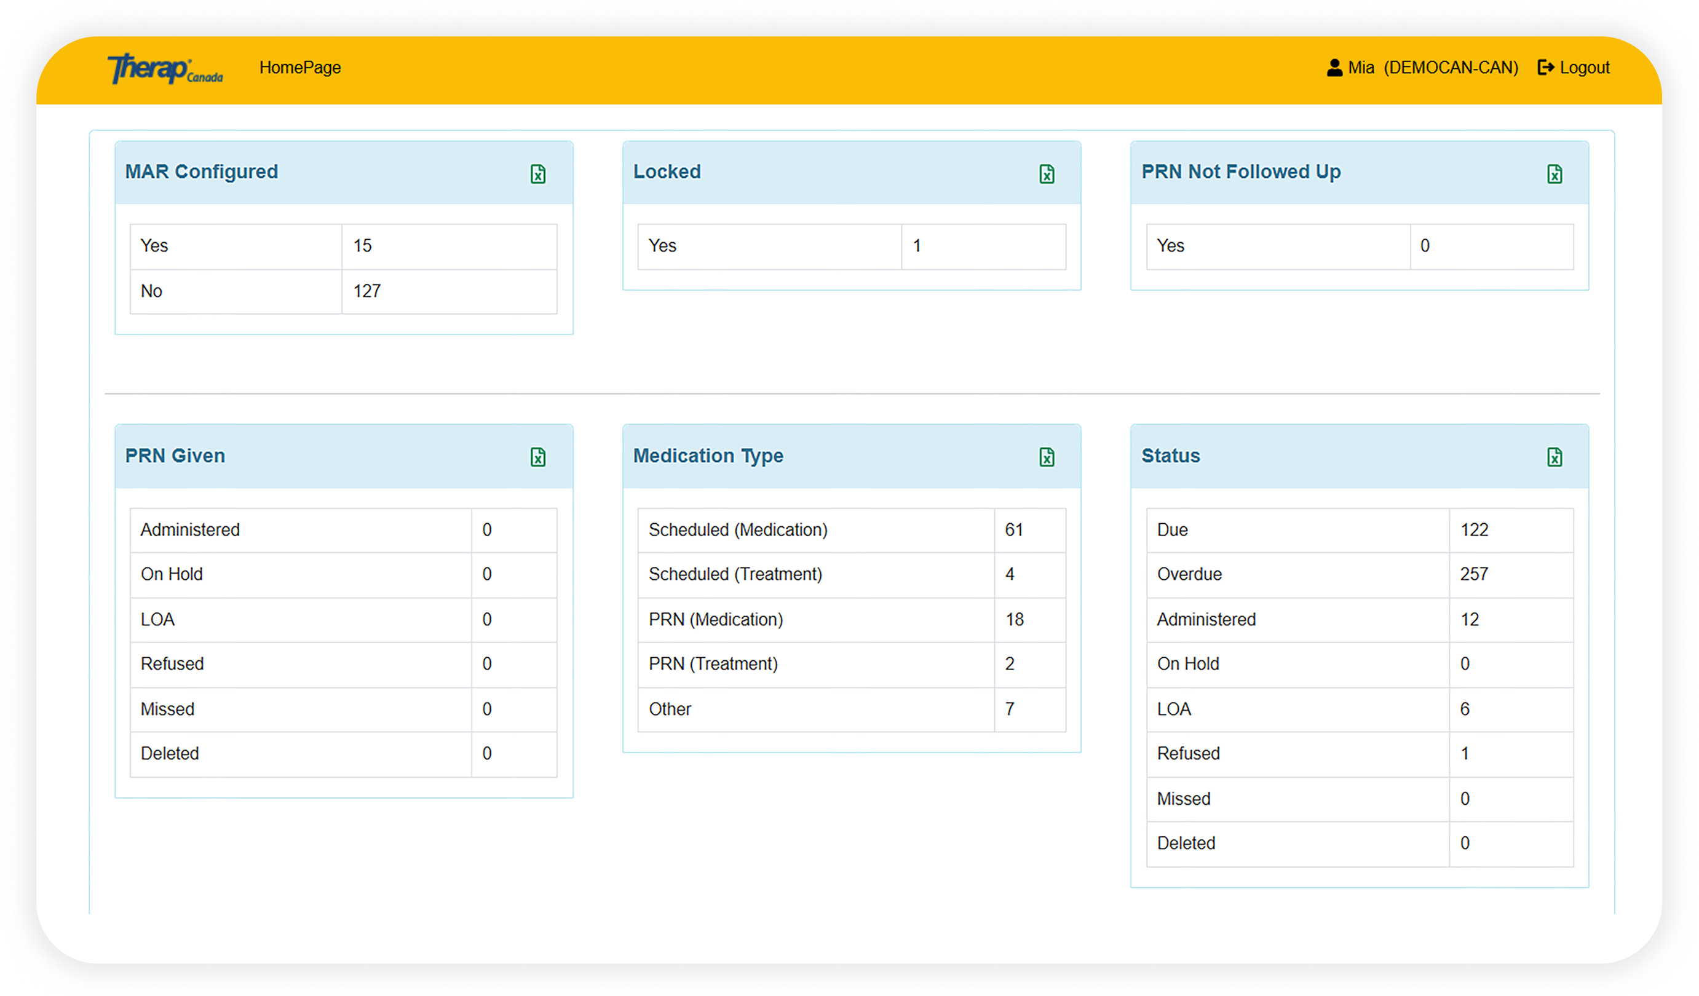Select the Status Missed row label

tap(1183, 799)
